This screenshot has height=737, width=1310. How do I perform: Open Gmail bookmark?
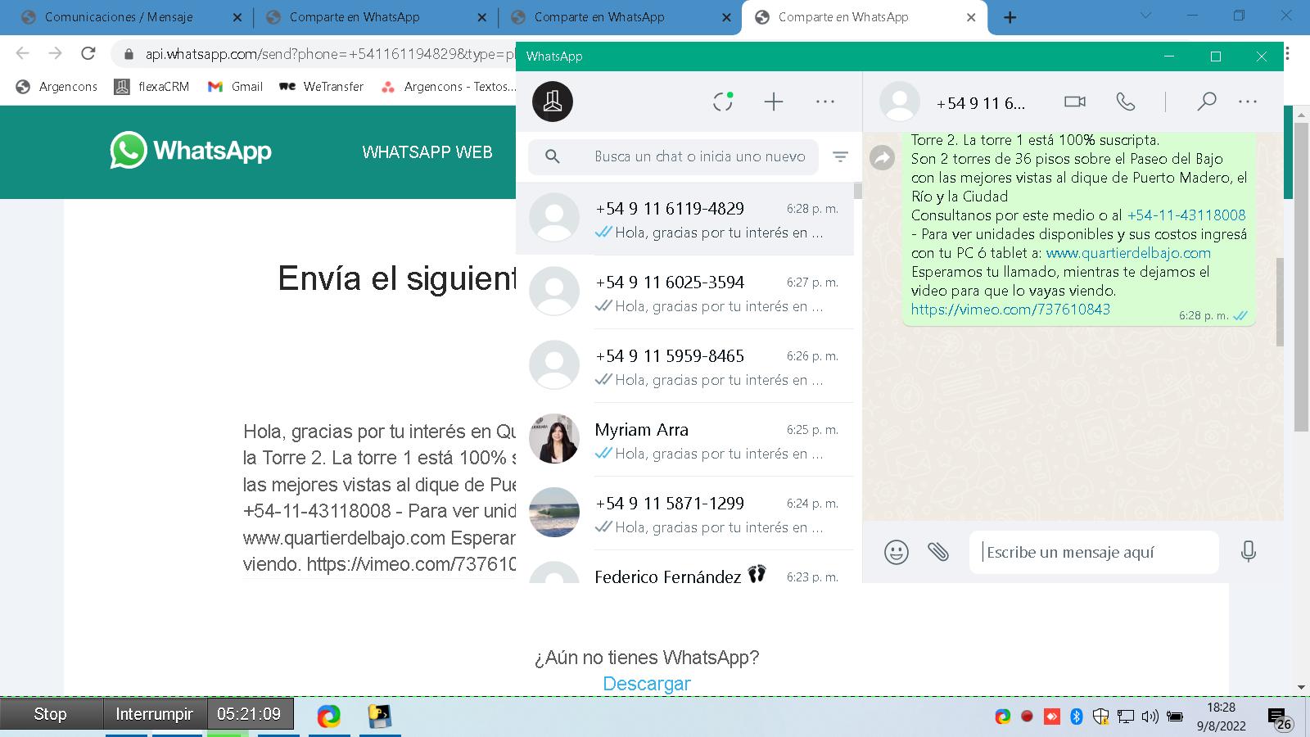pos(235,86)
